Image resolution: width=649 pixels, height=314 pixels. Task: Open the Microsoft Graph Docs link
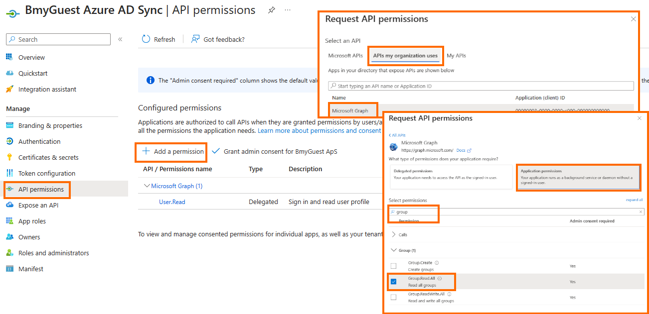464,150
